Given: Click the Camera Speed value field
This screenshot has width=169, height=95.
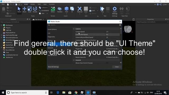Looking at the screenshot, I should [x=113, y=32].
